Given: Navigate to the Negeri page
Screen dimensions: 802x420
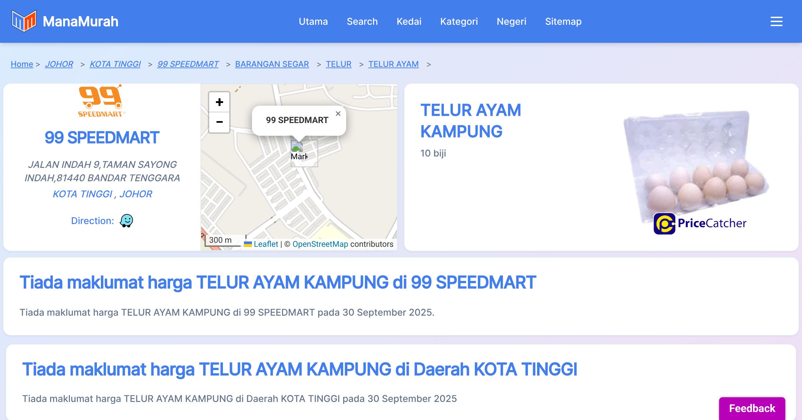Looking at the screenshot, I should [x=511, y=21].
